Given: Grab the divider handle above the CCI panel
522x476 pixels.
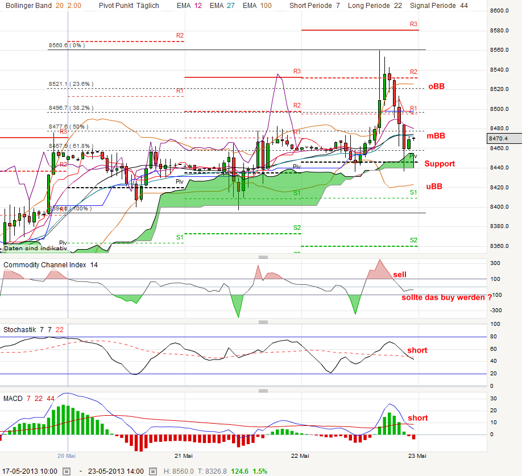Looking at the screenshot, I should pos(263,257).
